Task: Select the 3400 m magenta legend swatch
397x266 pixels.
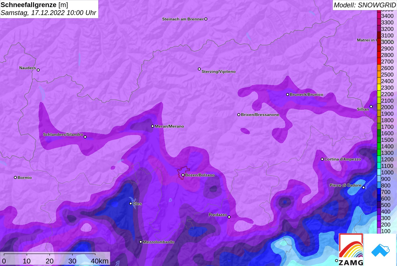Action: [x=379, y=16]
